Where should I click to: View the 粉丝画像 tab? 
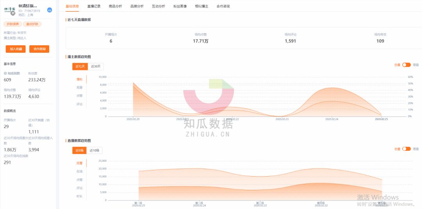pyautogui.click(x=180, y=6)
